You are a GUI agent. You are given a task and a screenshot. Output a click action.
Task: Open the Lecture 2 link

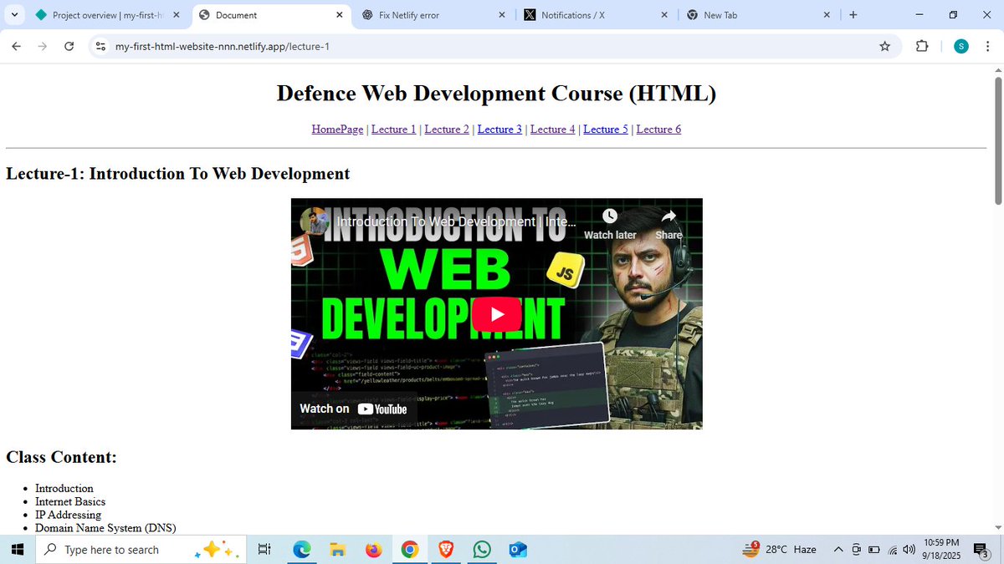447,130
